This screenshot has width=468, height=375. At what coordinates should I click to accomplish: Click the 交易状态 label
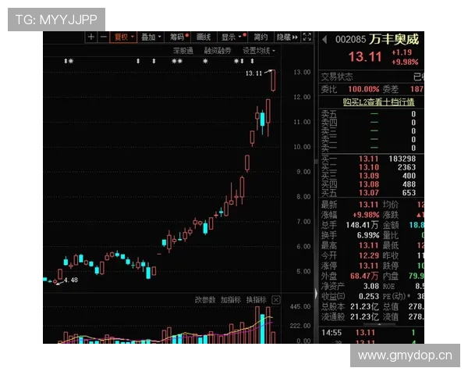click(x=337, y=77)
